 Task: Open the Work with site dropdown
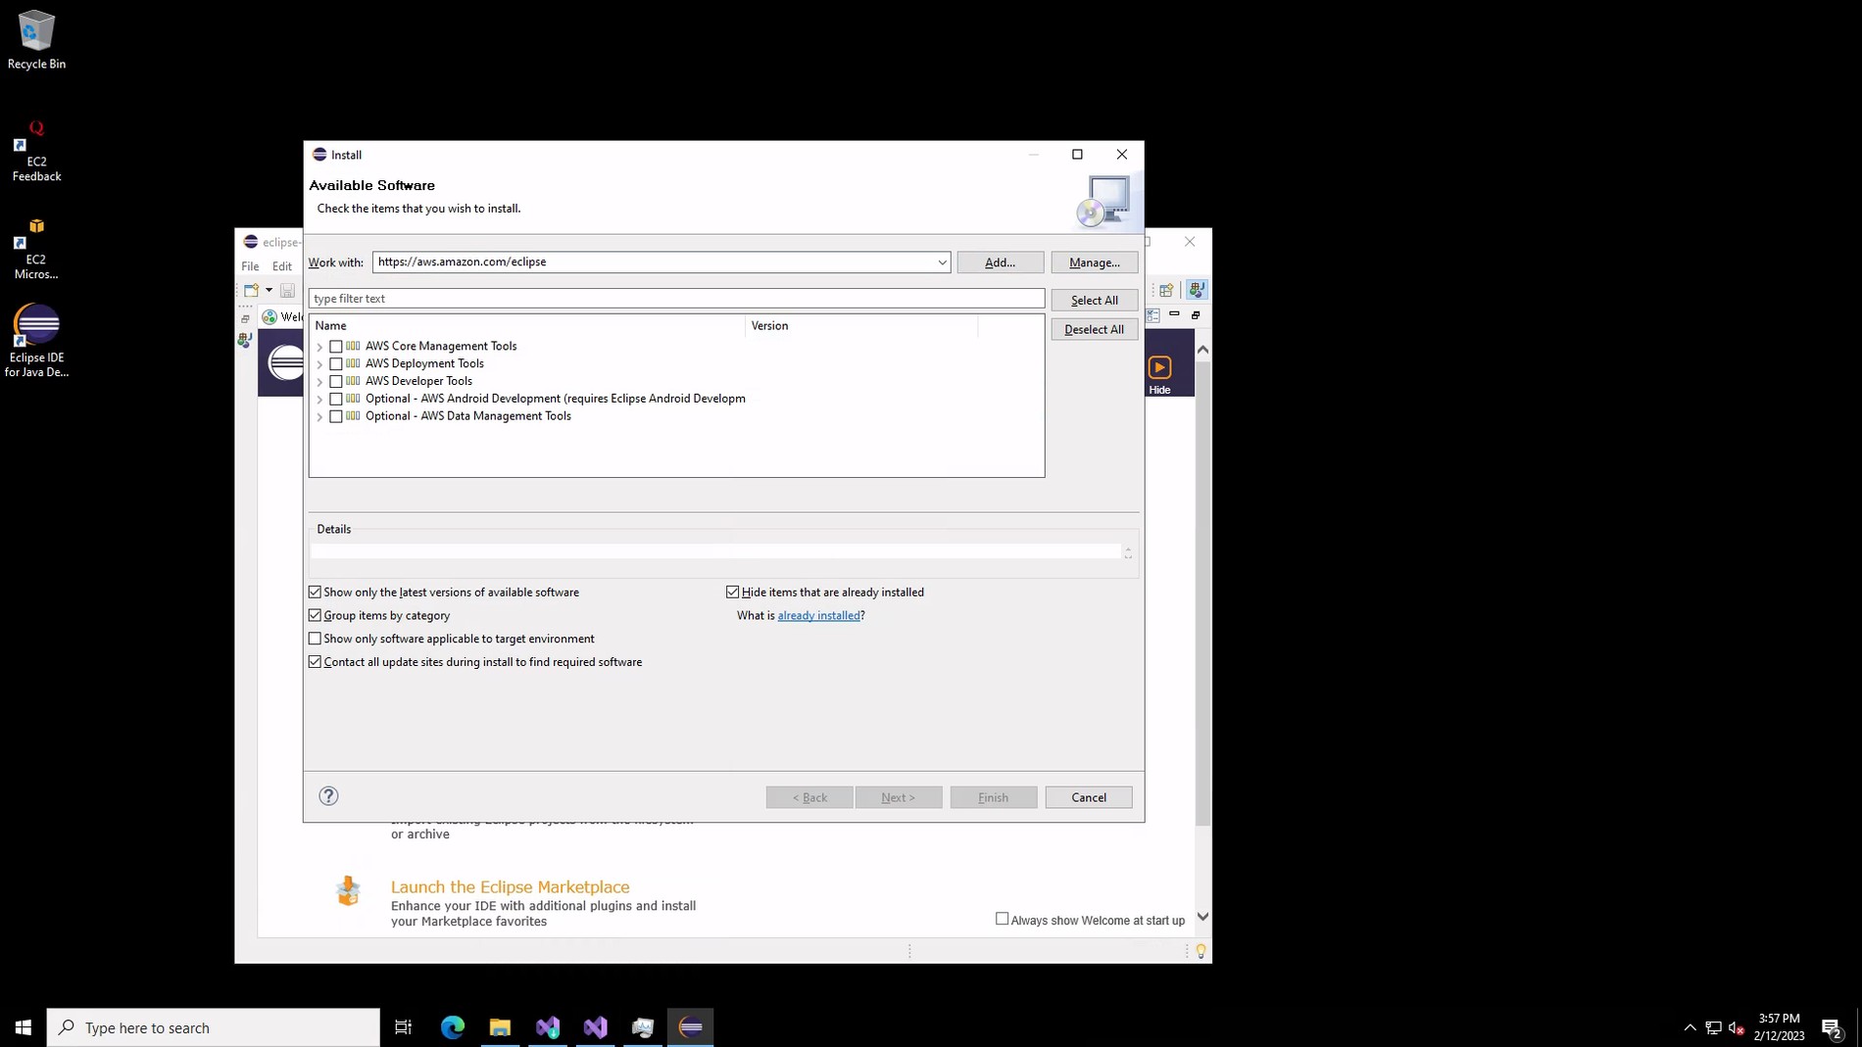941,262
